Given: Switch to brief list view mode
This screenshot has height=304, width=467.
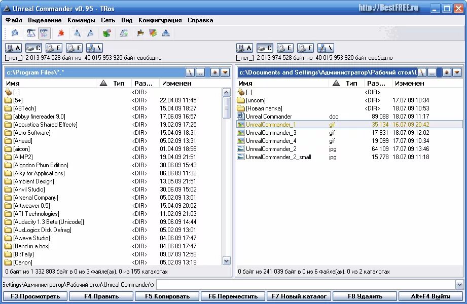Looking at the screenshot, I should point(31,33).
